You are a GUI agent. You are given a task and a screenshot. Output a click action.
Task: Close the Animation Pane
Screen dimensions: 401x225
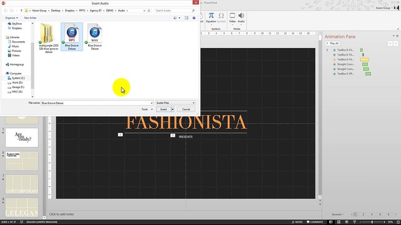pos(397,36)
